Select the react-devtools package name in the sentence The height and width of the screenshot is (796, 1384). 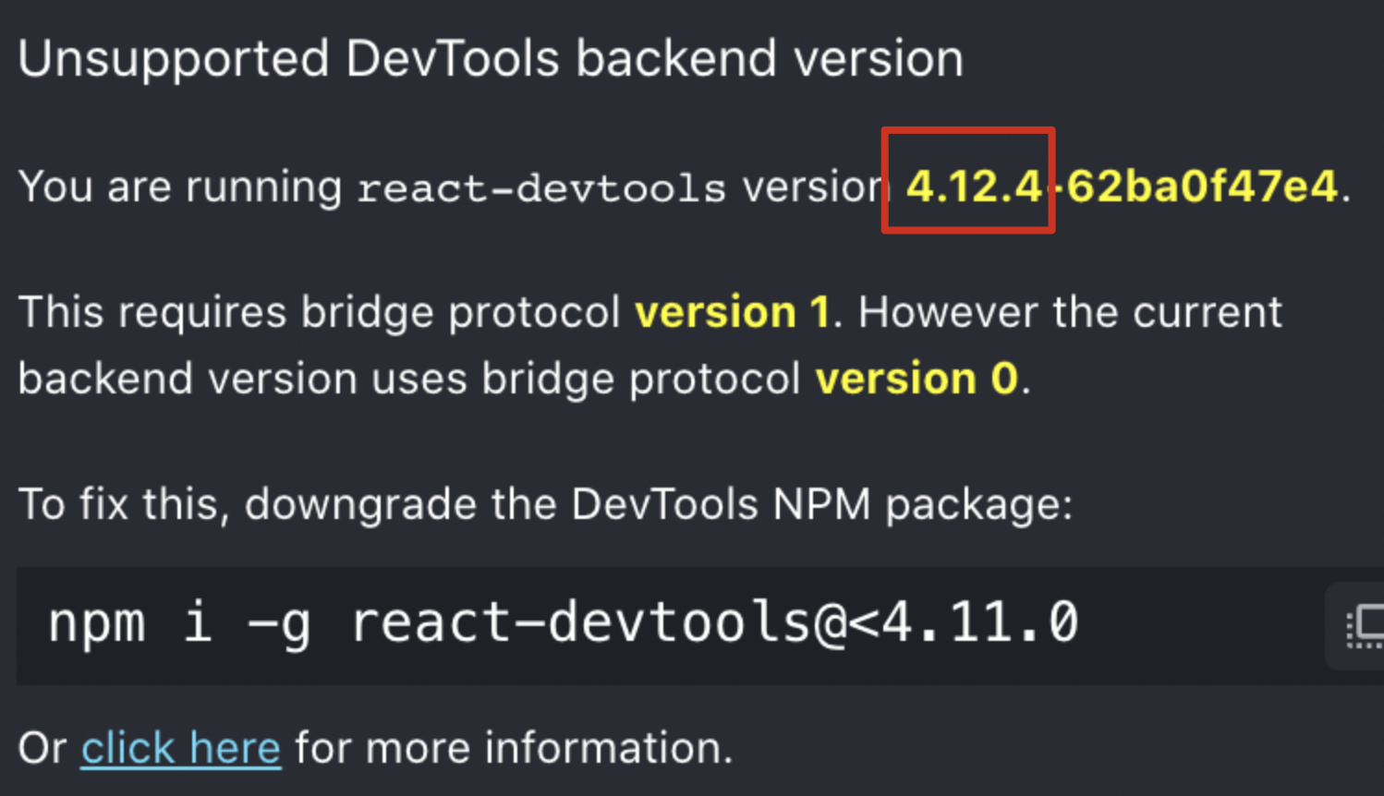click(x=540, y=187)
